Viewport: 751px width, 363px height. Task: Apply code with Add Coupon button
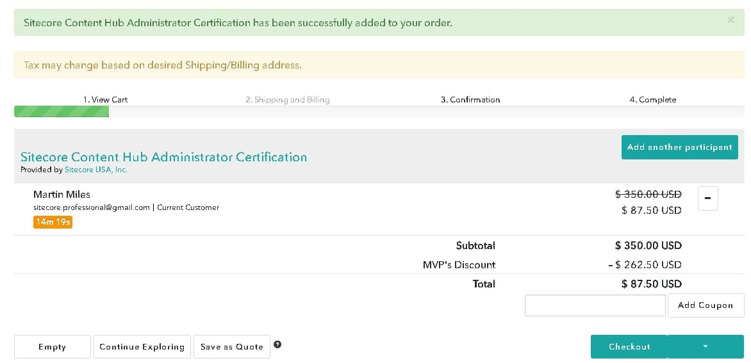tap(705, 305)
